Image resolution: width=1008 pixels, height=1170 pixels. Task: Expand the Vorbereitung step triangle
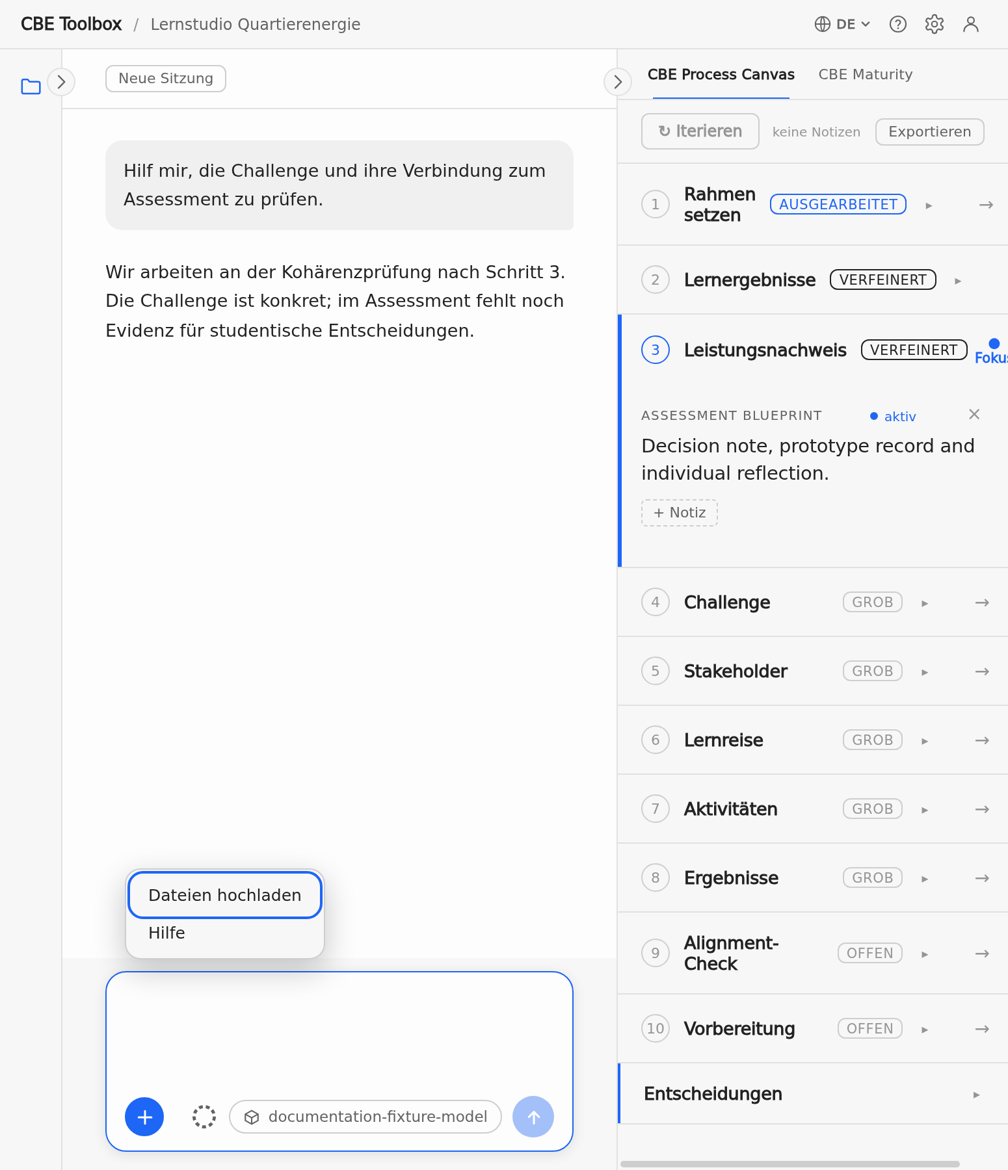[x=925, y=1030]
